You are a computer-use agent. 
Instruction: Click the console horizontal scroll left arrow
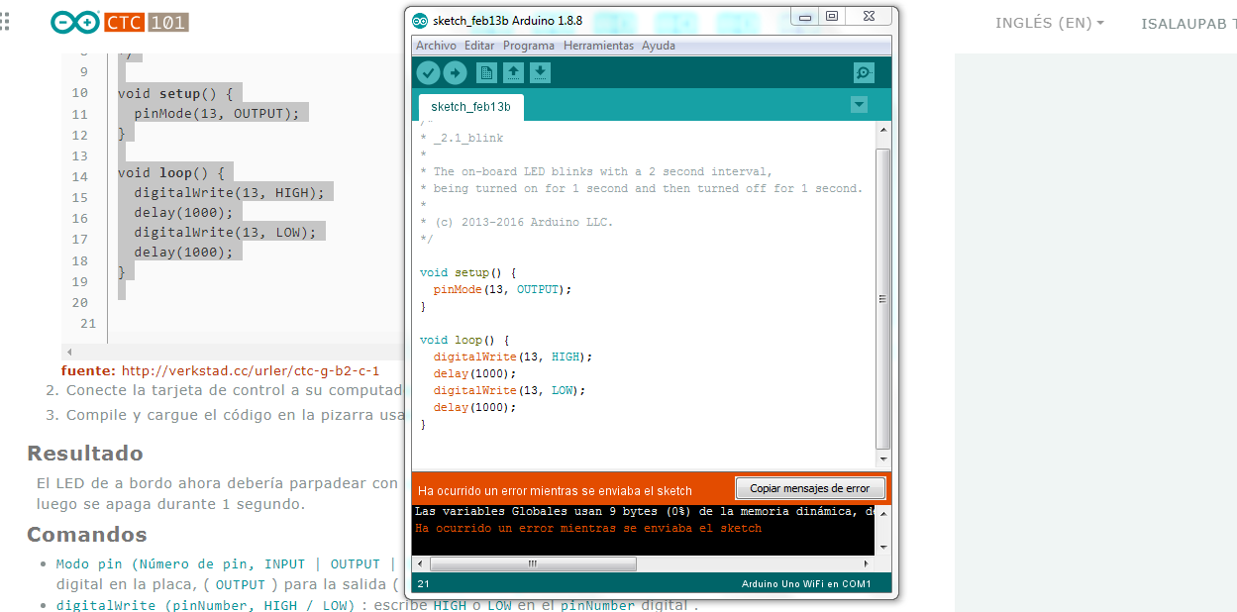[x=420, y=563]
